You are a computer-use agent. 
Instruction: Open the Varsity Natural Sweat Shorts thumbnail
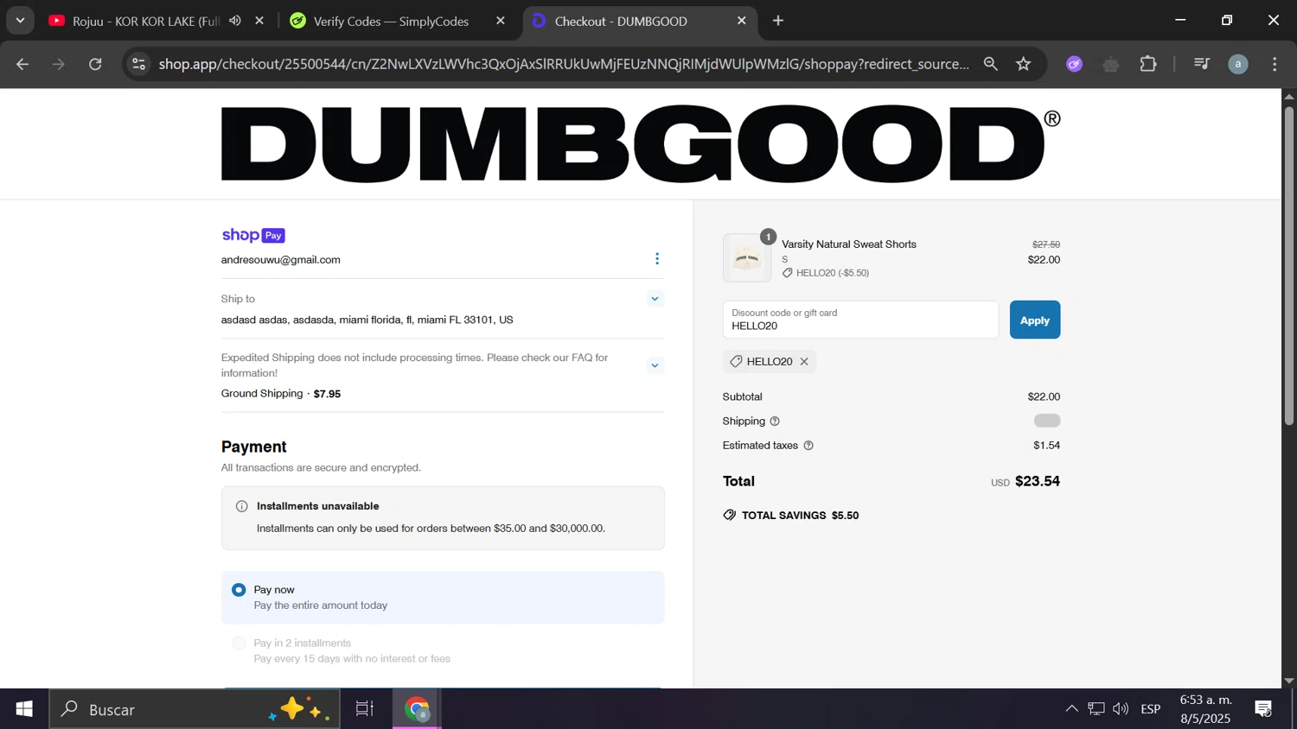[747, 257]
